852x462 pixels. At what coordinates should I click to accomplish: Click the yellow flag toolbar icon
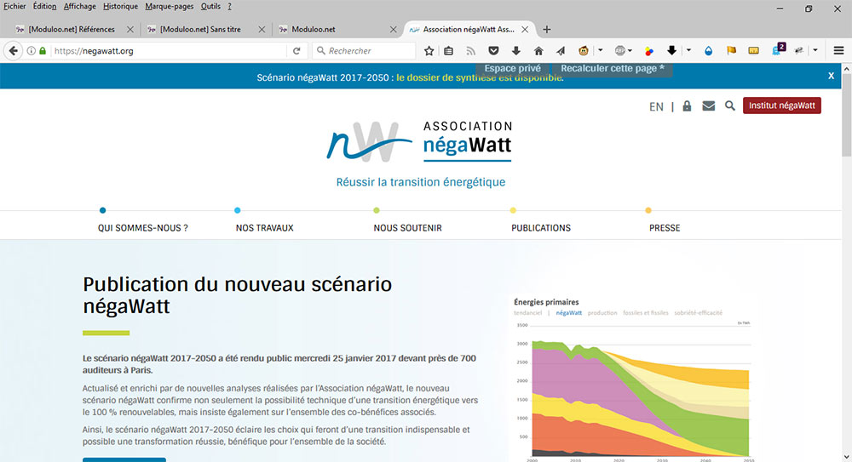click(731, 50)
